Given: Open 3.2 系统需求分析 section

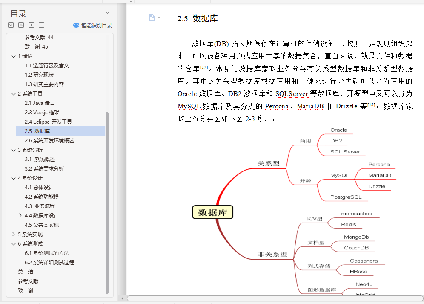Looking at the screenshot, I should coord(44,169).
